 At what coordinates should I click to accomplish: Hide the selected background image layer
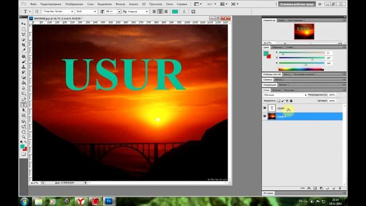click(x=265, y=116)
